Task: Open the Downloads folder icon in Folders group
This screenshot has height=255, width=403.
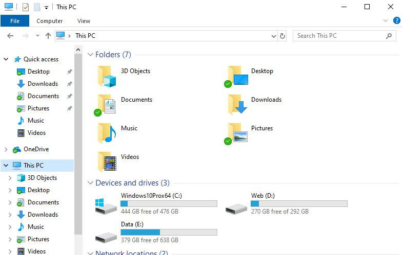Action: (x=237, y=104)
